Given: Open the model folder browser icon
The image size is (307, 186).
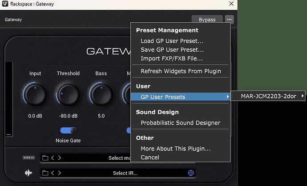Looking at the screenshot, I should [45, 158].
